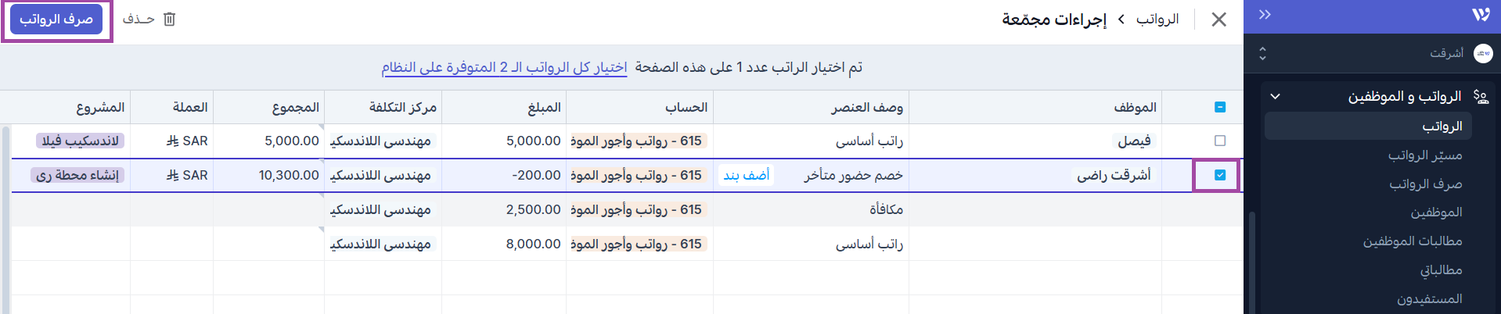Click the إنشاء محطة ري project tag
The width and height of the screenshot is (1501, 314).
[77, 176]
